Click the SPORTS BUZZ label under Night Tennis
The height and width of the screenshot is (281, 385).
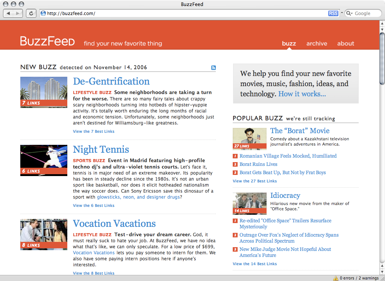pos(89,161)
